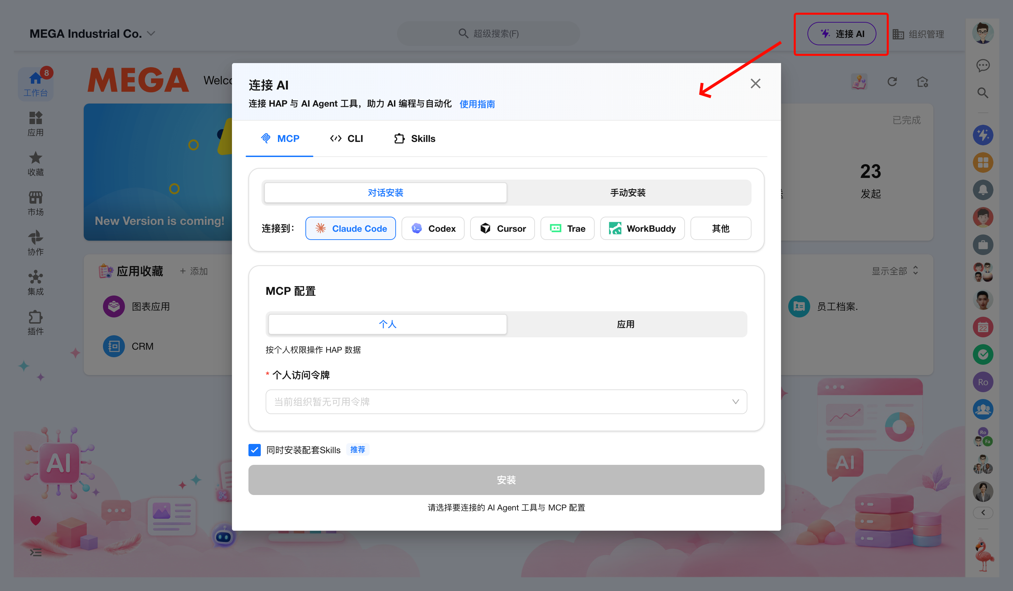Screen dimensions: 1013x591
Task: Switch to the CLI tab
Action: pyautogui.click(x=347, y=138)
